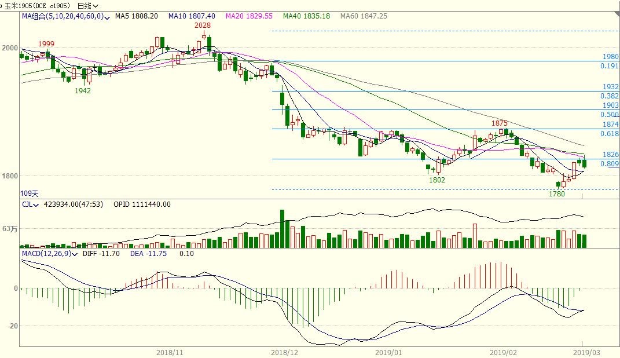Screen dimensions: 620x358
Task: Click the 2028 high price marker
Action: [202, 25]
